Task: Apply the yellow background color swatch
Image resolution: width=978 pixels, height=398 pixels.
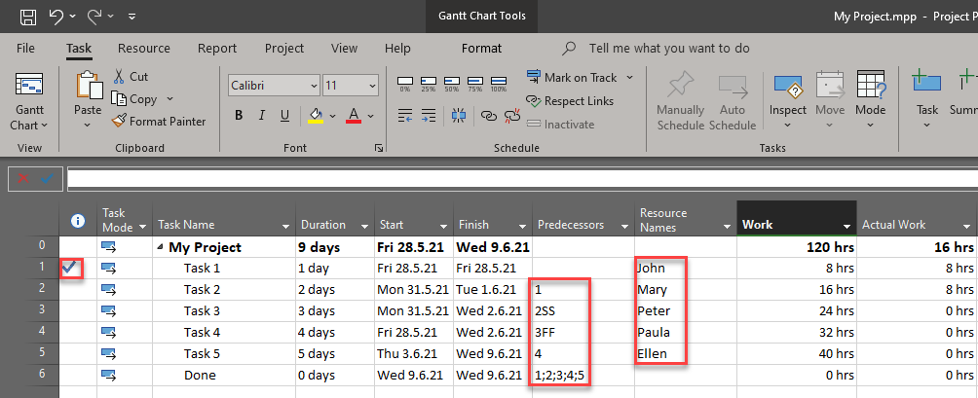Action: 316,117
